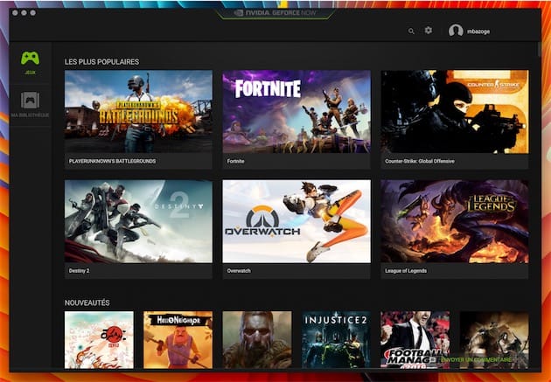This screenshot has width=551, height=382.
Task: Click the vertical scrollbar thumb
Action: [539, 50]
